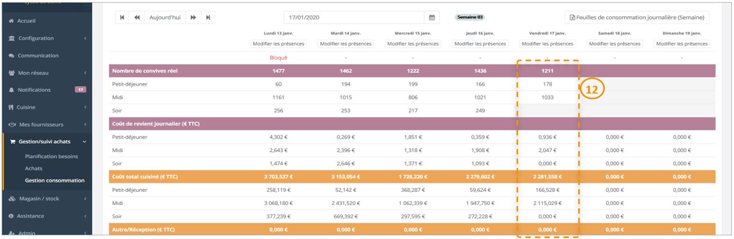Jump to first week navigation arrow
Screen dimensions: 734x239
click(122, 17)
